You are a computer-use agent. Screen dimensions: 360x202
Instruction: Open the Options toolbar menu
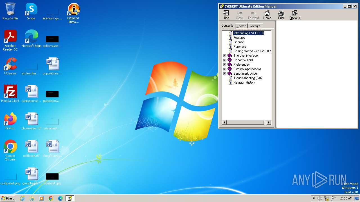295,15
